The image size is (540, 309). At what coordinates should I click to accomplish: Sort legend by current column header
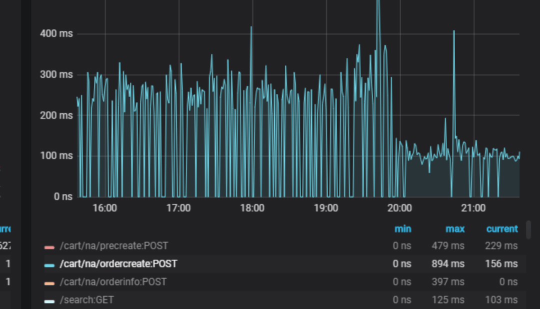pos(502,229)
